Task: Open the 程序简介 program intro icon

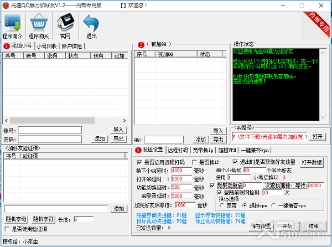Action: tap(13, 26)
